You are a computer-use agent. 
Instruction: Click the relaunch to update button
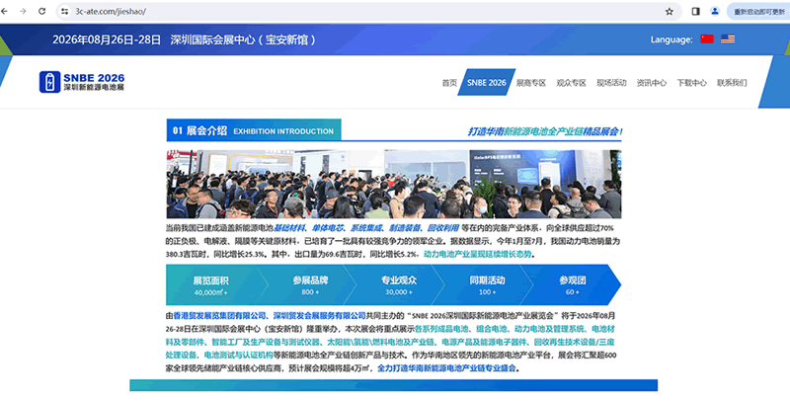pyautogui.click(x=756, y=11)
